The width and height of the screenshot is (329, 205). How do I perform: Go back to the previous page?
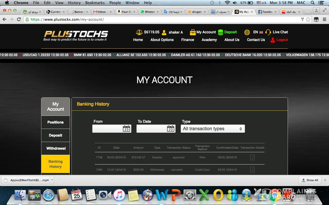click(4, 19)
